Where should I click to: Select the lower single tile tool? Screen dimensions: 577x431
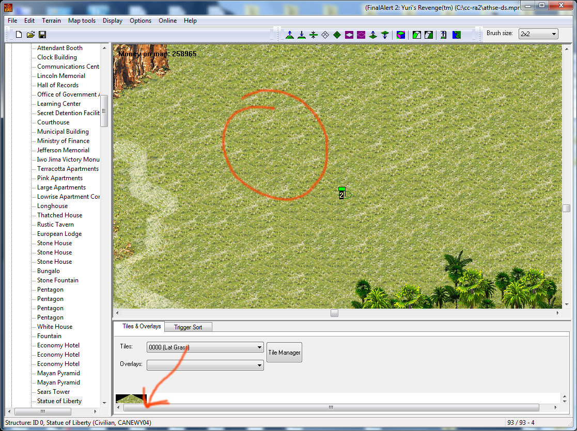pos(384,35)
